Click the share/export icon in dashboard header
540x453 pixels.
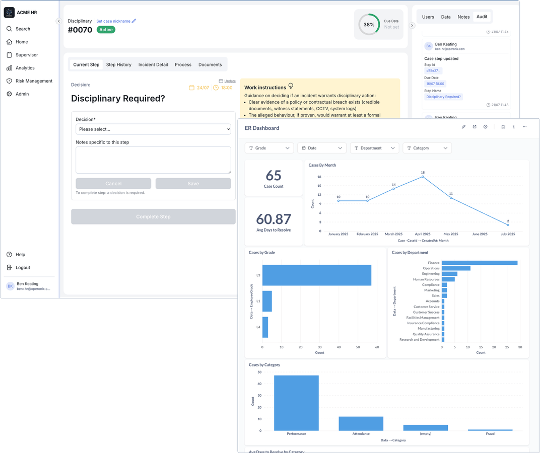[475, 127]
